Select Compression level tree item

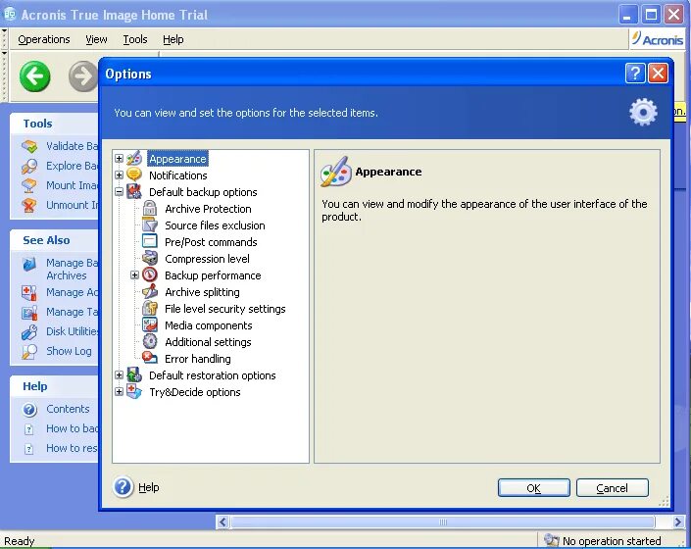(x=207, y=259)
